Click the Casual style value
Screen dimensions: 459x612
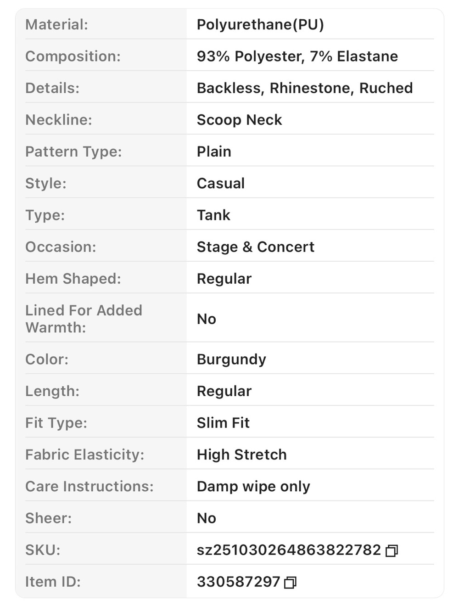pos(221,183)
